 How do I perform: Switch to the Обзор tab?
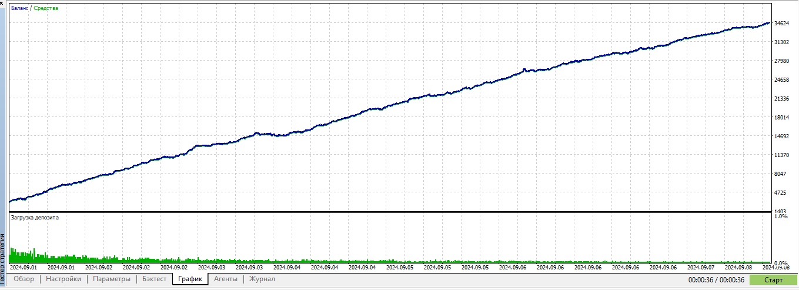[x=24, y=279]
